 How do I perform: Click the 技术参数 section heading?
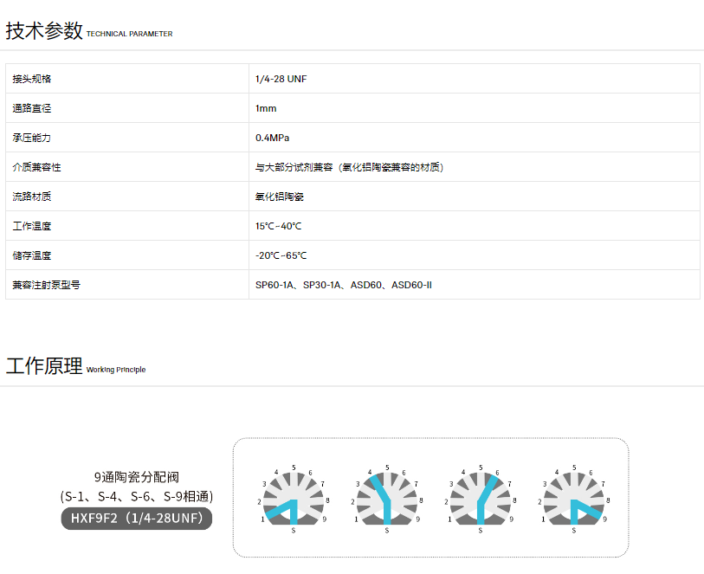click(x=43, y=31)
